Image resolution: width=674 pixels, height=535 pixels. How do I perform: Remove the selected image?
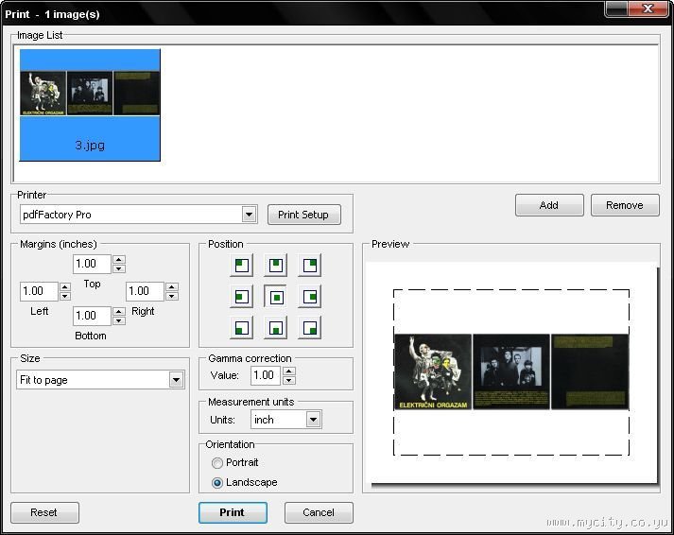click(625, 205)
